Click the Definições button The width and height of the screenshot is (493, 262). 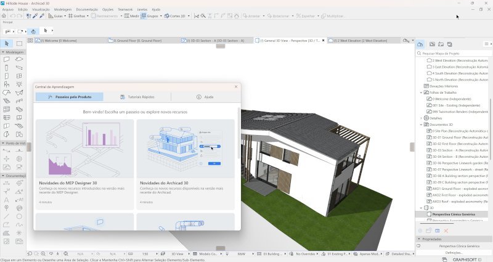[454, 253]
